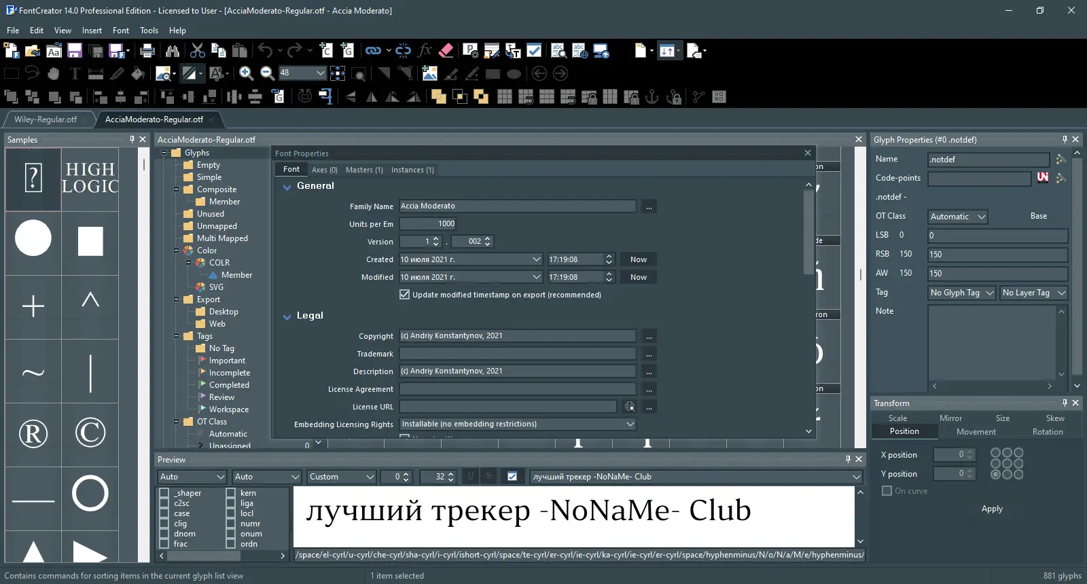1087x584 pixels.
Task: Click the fx glyph transformer icon
Action: click(425, 50)
